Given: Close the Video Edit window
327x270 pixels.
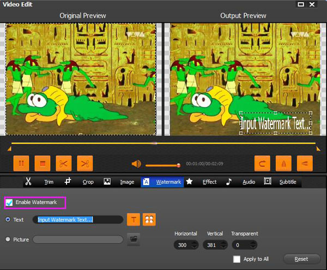Looking at the screenshot, I should (312, 4).
